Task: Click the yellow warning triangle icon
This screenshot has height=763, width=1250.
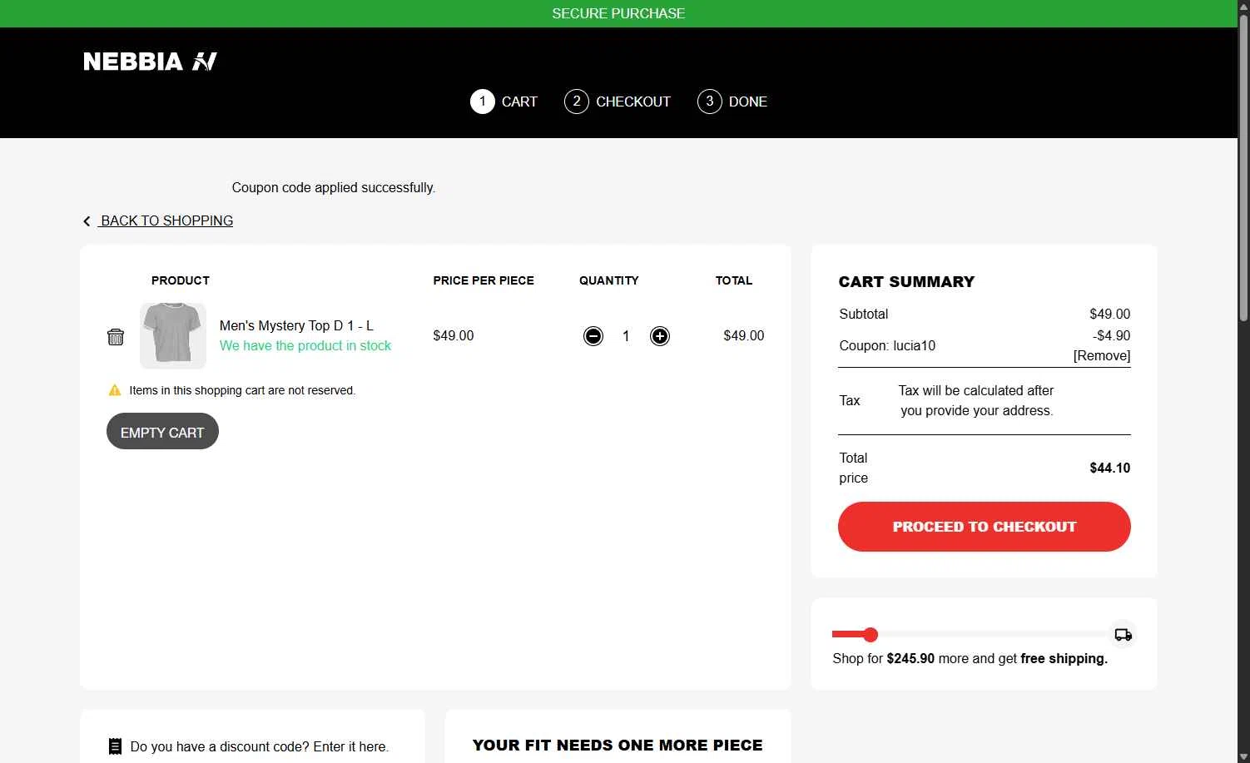Action: click(x=115, y=390)
